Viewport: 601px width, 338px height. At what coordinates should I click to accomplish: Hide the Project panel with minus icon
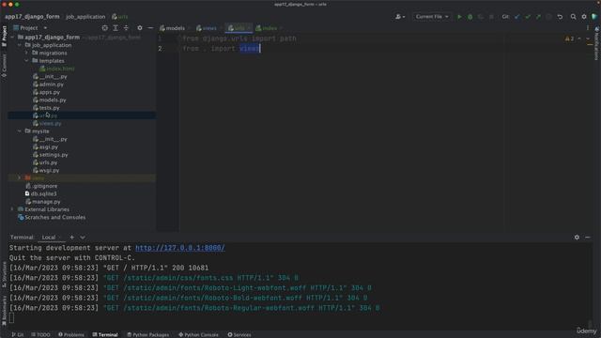(150, 28)
